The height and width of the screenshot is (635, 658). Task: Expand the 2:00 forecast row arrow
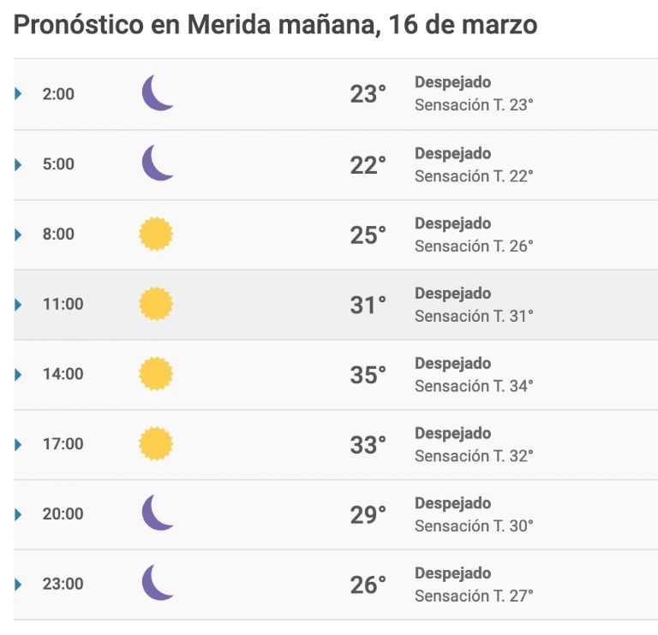[x=18, y=93]
